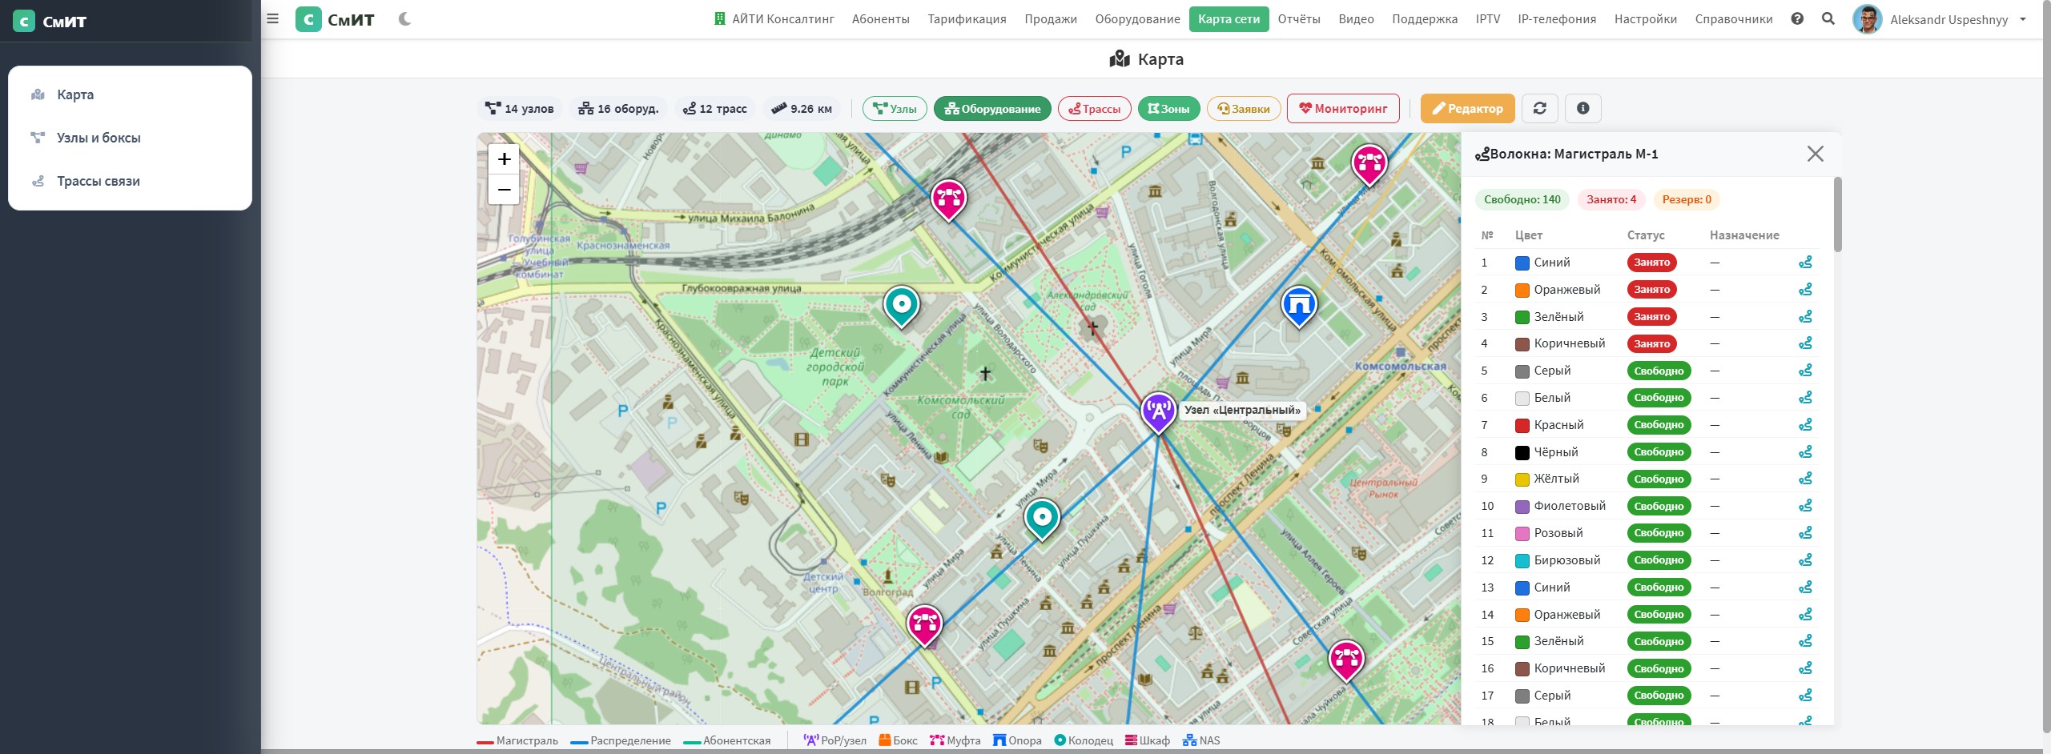The height and width of the screenshot is (754, 2051).
Task: Open route icon for fiber 5 Серый
Action: (x=1805, y=371)
